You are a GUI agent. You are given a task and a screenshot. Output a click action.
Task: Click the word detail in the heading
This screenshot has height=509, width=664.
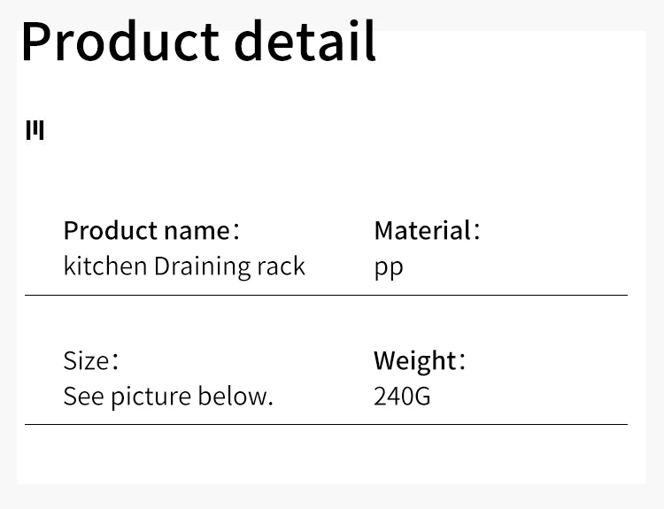coord(305,41)
